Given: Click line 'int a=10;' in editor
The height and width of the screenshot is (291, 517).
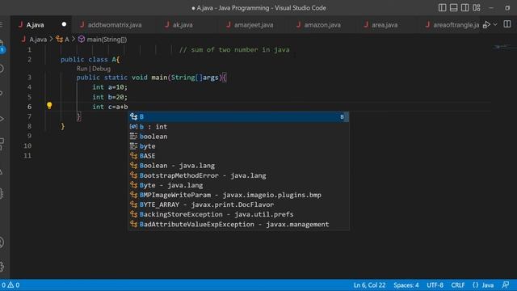Looking at the screenshot, I should coord(110,87).
